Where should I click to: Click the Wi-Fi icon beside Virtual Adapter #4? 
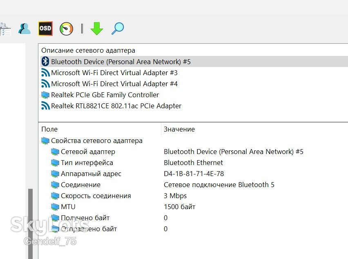point(45,84)
